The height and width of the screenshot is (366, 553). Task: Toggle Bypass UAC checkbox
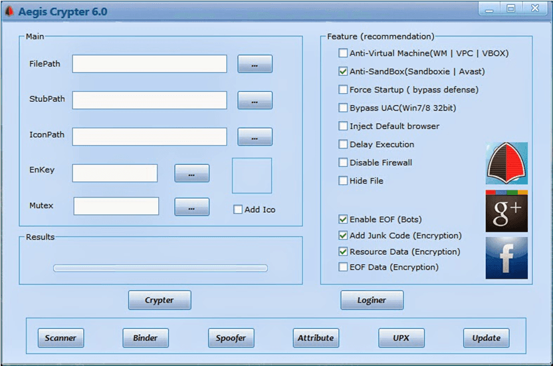click(343, 108)
